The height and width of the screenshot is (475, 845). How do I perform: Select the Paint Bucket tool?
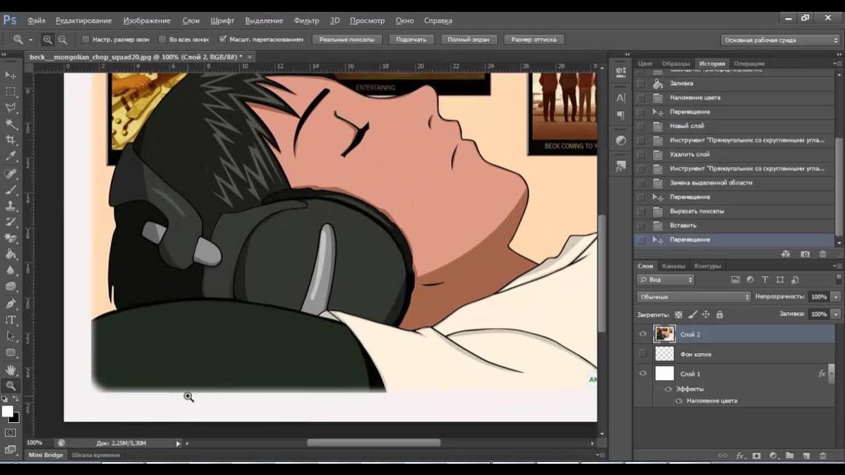pyautogui.click(x=11, y=254)
